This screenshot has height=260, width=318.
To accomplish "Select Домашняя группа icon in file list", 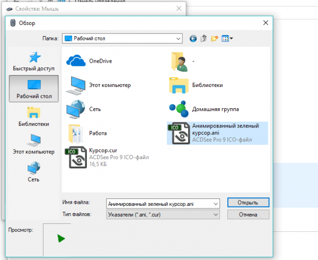I will pyautogui.click(x=179, y=109).
